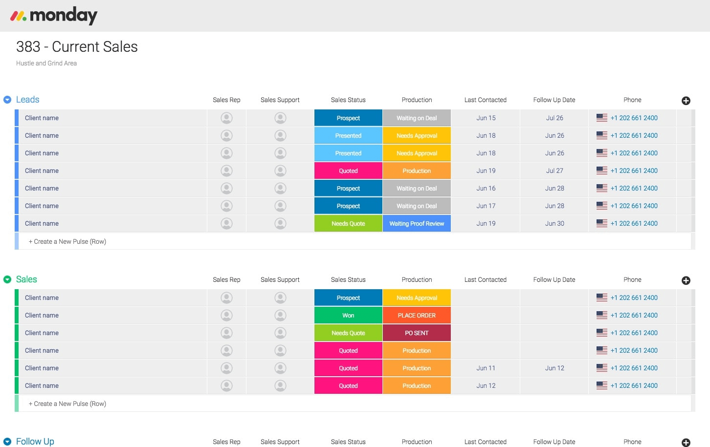Assign Sales Support on the PO SENT row
Screen dimensions: 710x447
pos(280,333)
